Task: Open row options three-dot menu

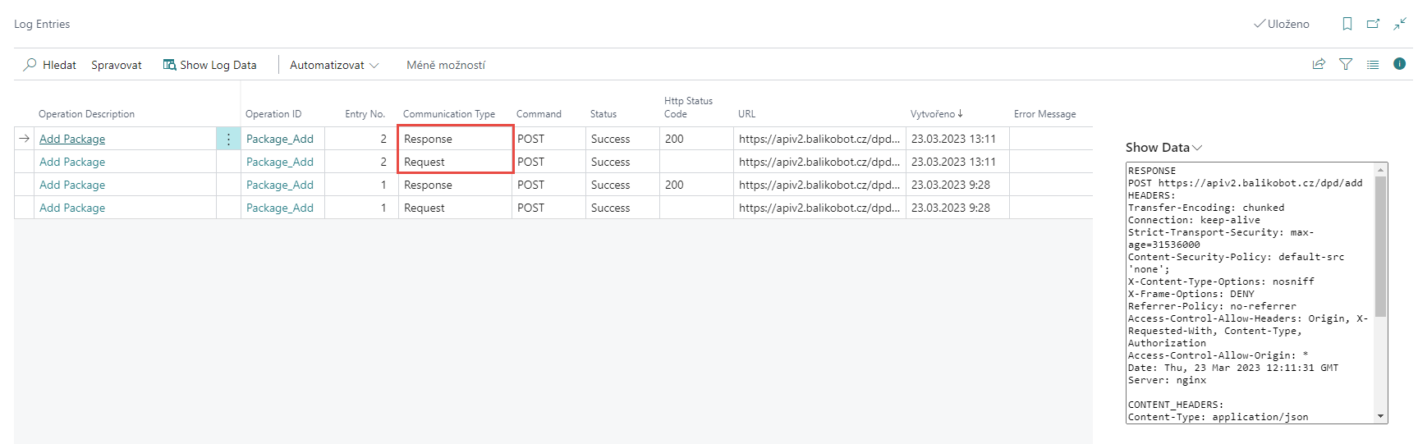Action: (x=228, y=140)
